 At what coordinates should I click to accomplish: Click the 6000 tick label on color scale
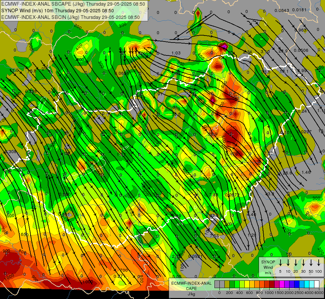point(319,293)
